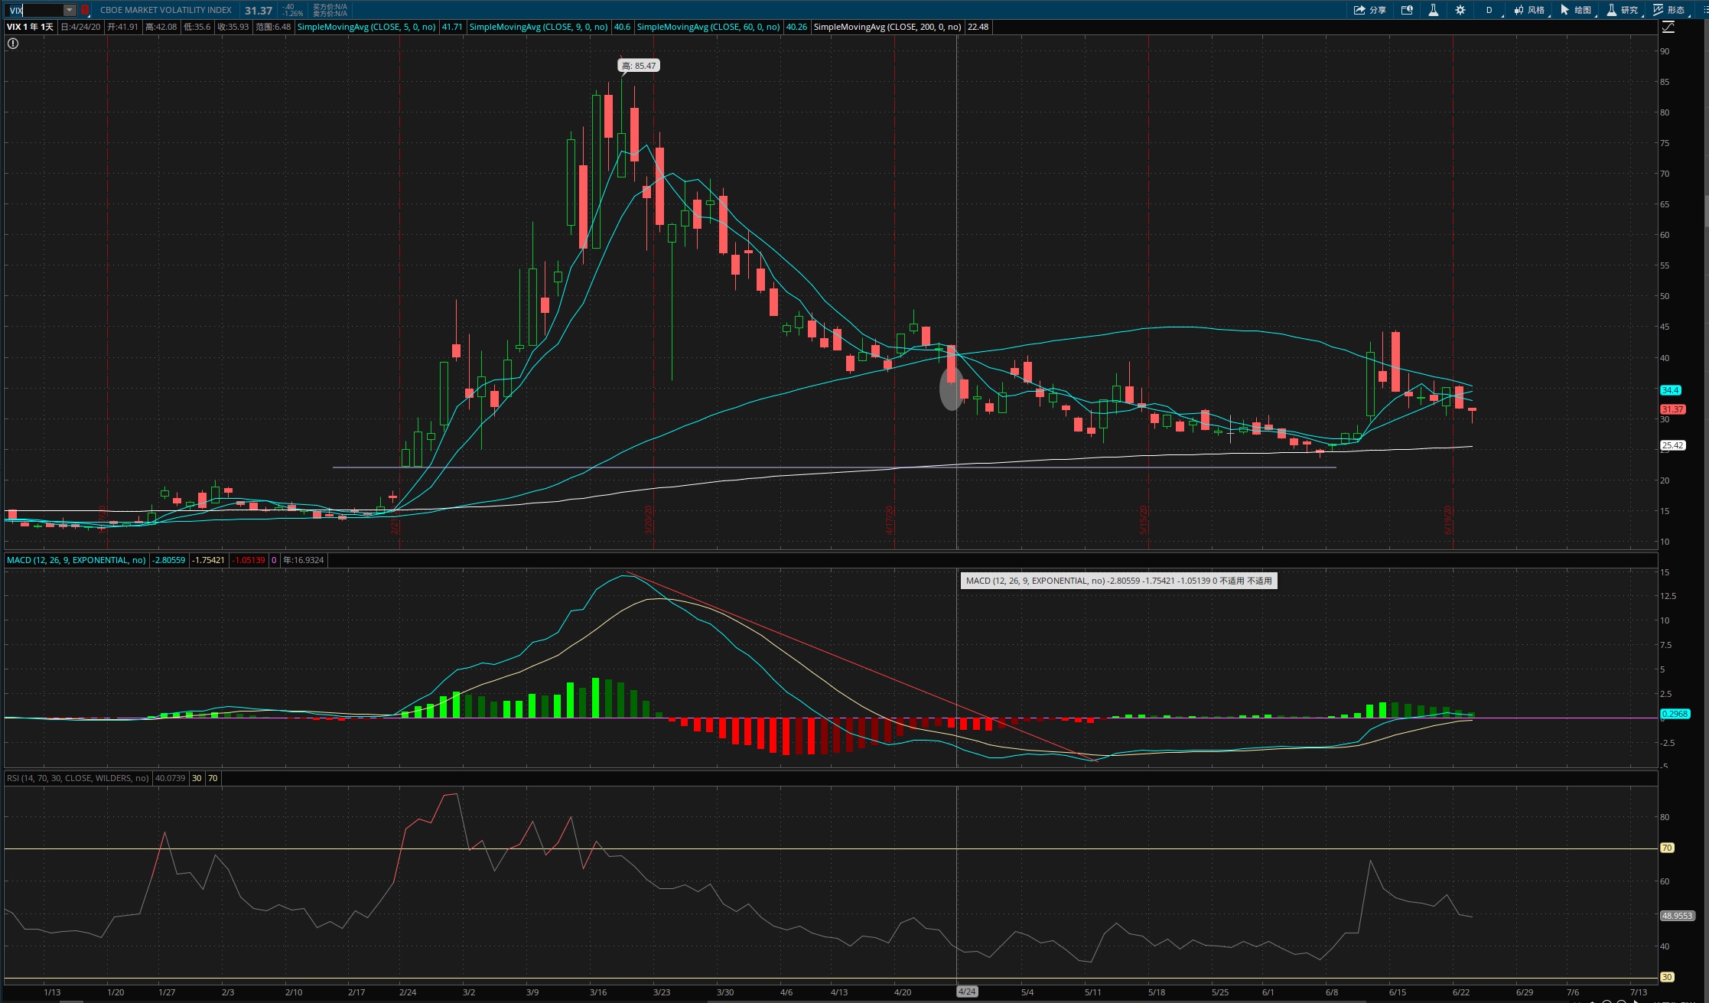Click the RSI 70 overbought level tag

(1667, 848)
